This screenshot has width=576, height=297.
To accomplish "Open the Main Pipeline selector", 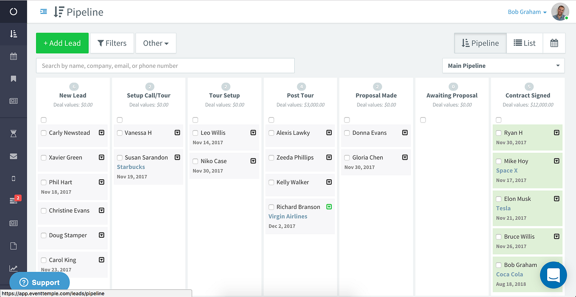I will (x=503, y=66).
